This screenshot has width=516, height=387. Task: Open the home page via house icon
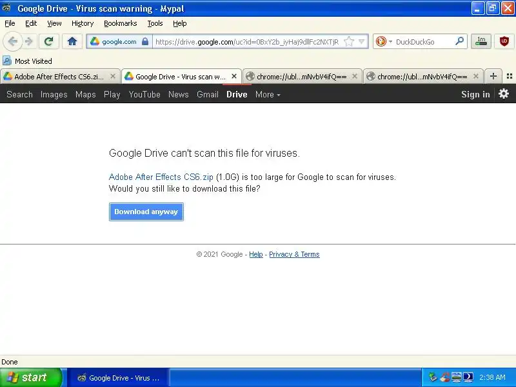coord(72,41)
